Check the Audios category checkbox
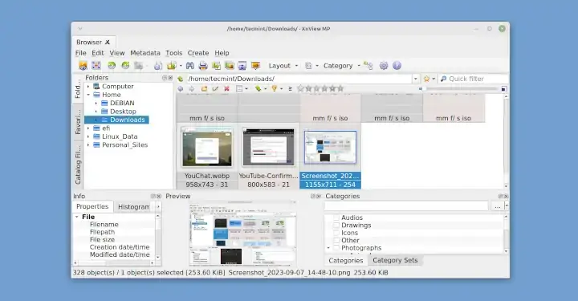The width and height of the screenshot is (578, 301). coord(336,218)
